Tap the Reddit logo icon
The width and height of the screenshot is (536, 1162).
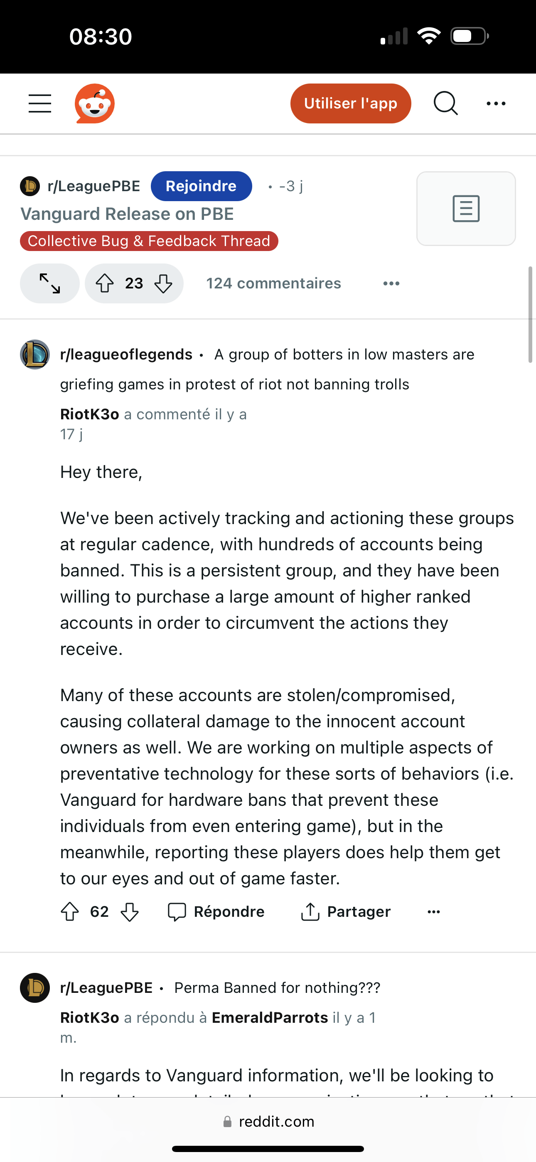click(x=94, y=103)
